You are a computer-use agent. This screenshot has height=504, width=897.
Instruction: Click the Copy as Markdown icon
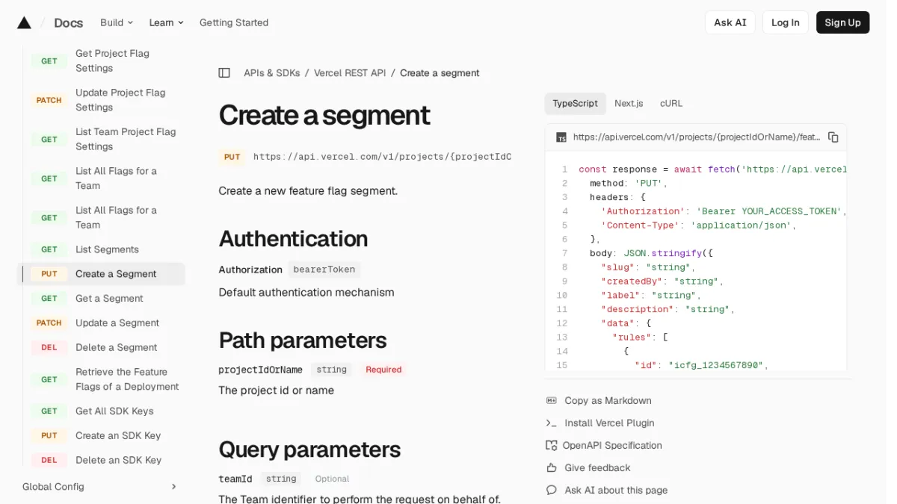click(552, 401)
